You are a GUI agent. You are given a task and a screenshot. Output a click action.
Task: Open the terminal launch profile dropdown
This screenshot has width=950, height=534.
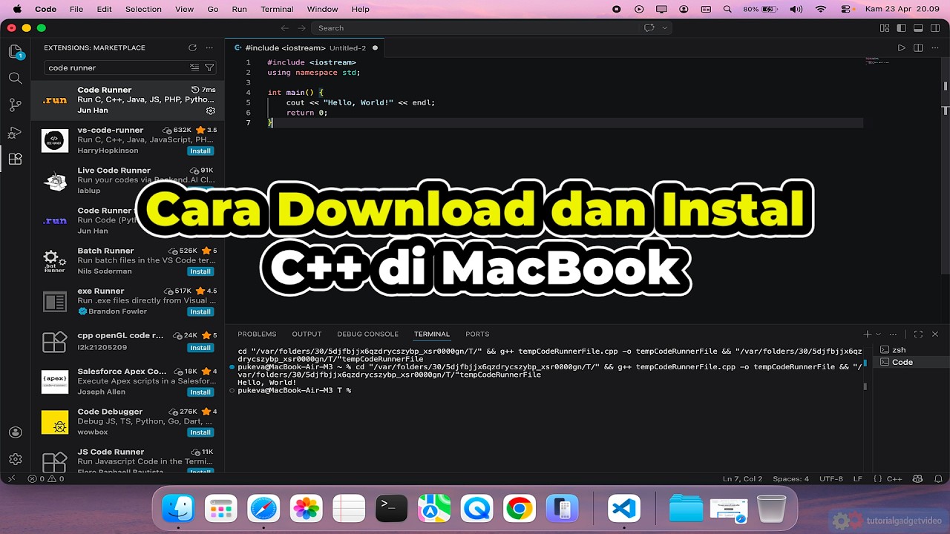point(878,334)
